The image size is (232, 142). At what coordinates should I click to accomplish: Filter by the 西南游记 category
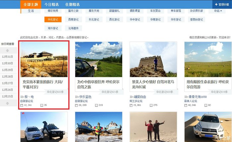click(x=73, y=20)
